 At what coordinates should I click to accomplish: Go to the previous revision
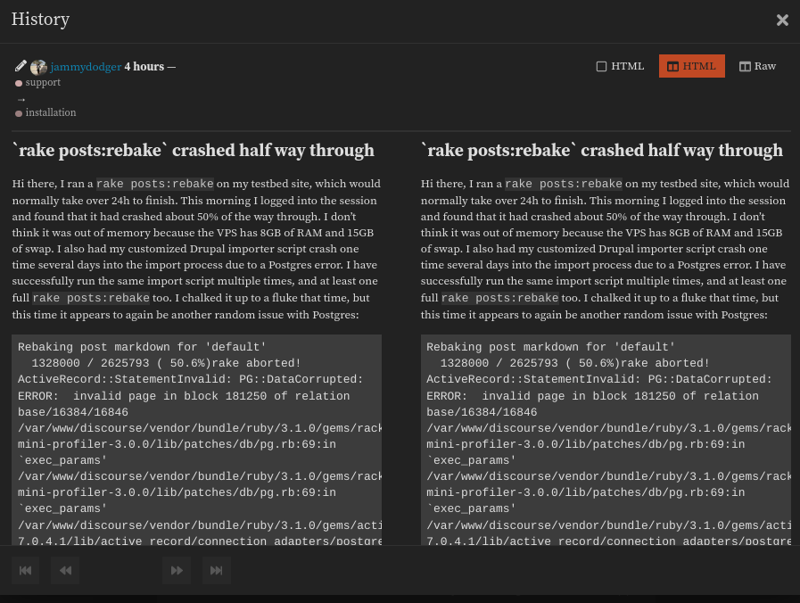65,570
